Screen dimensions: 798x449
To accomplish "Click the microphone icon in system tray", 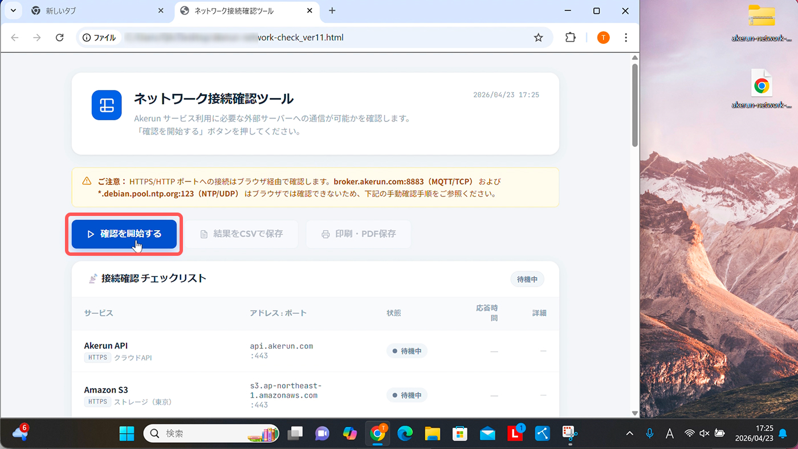I will (649, 434).
